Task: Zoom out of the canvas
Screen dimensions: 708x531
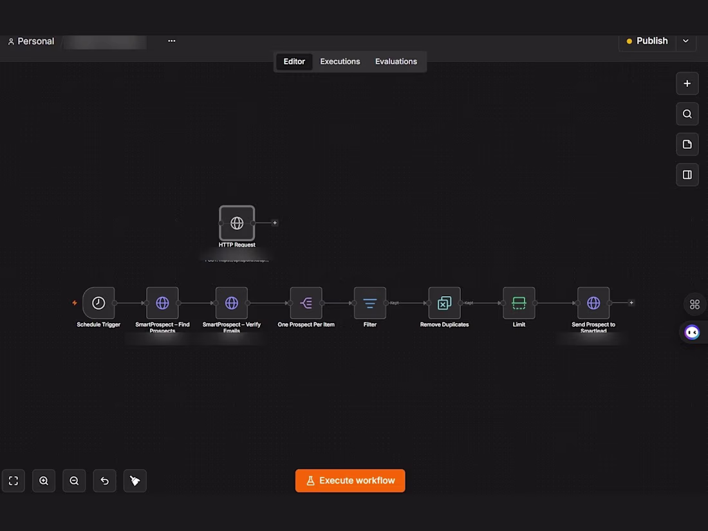Action: (x=74, y=481)
